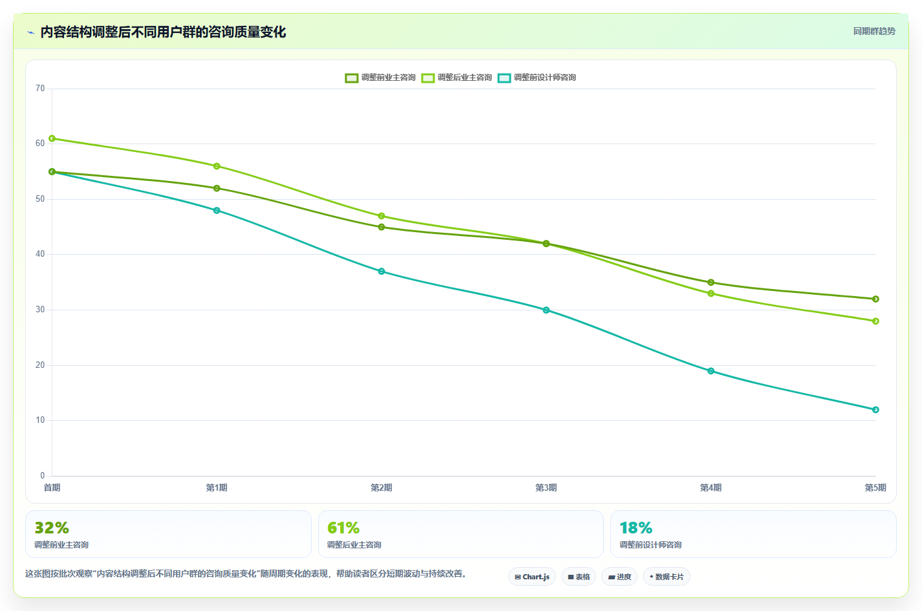Click the 第3期 x-axis label
Screen dimensions: 922x611
click(x=546, y=488)
